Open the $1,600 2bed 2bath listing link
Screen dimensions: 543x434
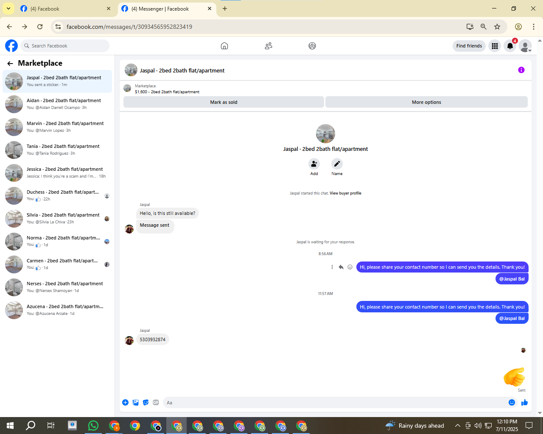click(x=167, y=92)
